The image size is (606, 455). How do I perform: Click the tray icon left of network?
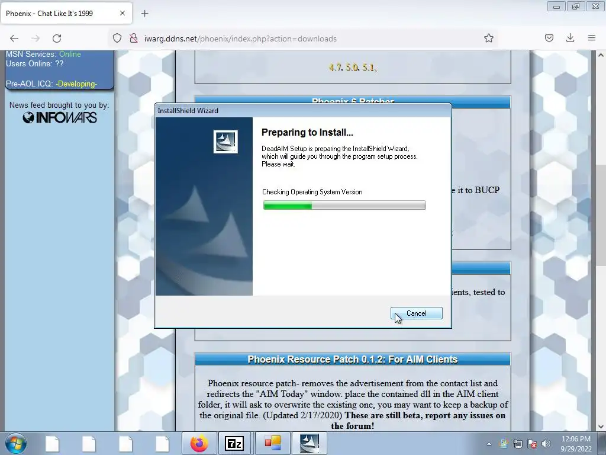[x=503, y=444]
